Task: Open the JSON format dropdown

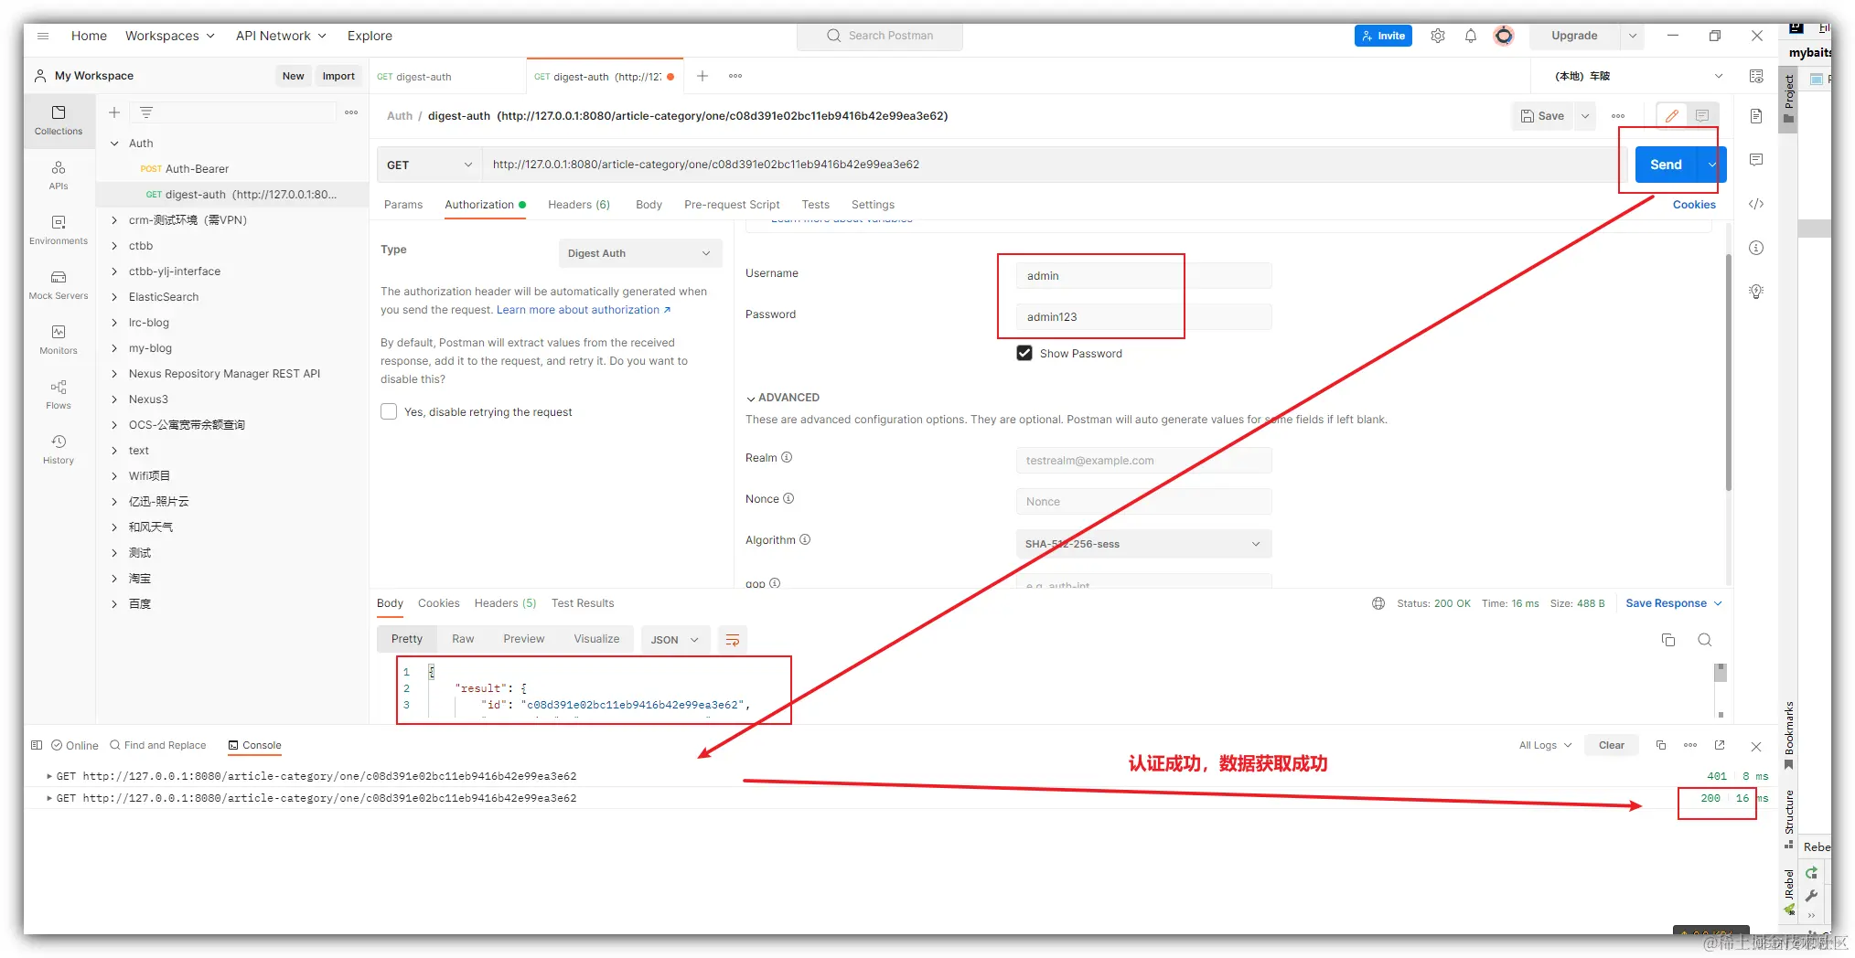Action: (675, 640)
